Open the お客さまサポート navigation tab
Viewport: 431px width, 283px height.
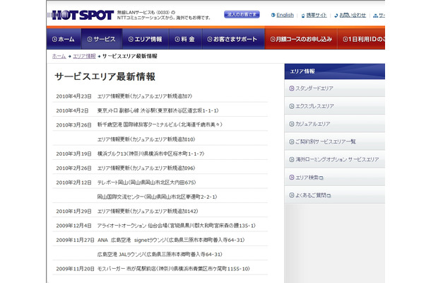click(233, 39)
